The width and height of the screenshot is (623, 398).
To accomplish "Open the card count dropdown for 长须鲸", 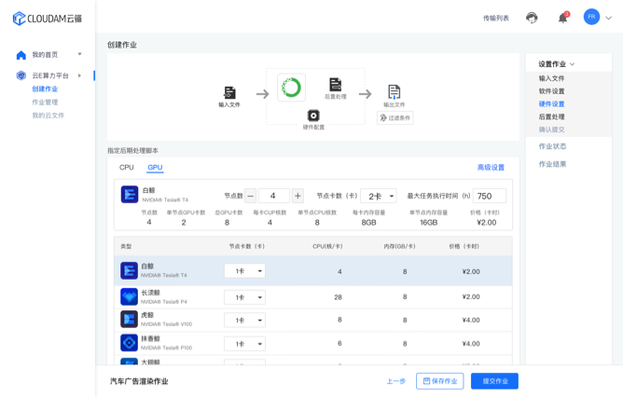I will pos(244,296).
